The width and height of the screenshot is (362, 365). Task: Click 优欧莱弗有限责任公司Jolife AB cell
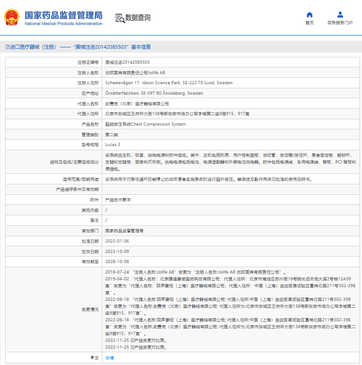pos(135,73)
